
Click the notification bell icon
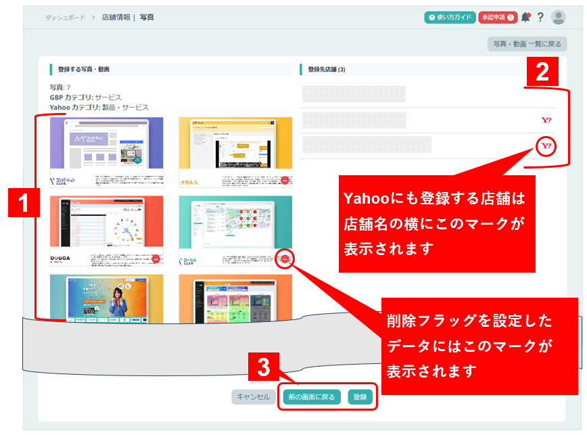tap(525, 18)
